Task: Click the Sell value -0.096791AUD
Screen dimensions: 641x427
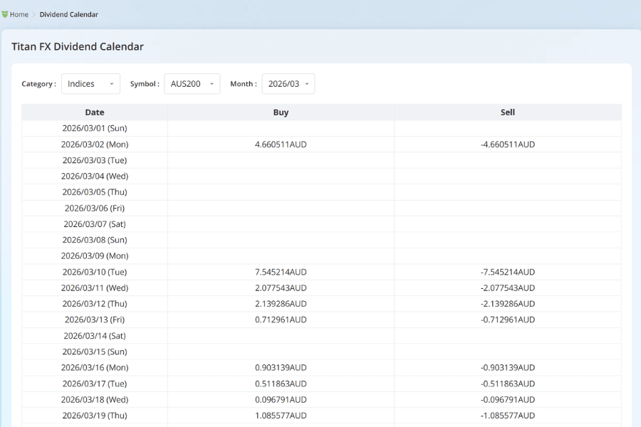Action: pyautogui.click(x=508, y=399)
